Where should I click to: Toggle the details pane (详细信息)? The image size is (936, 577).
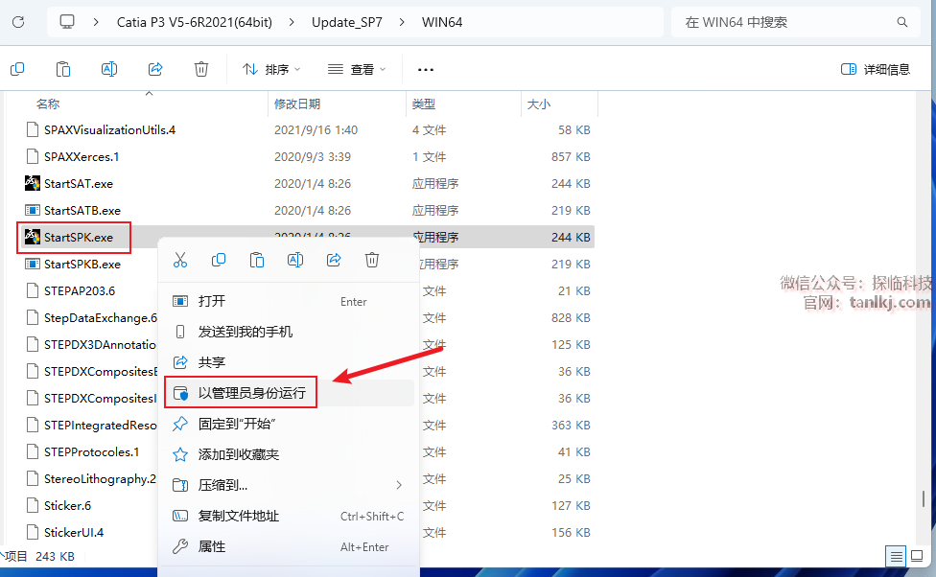pos(876,69)
